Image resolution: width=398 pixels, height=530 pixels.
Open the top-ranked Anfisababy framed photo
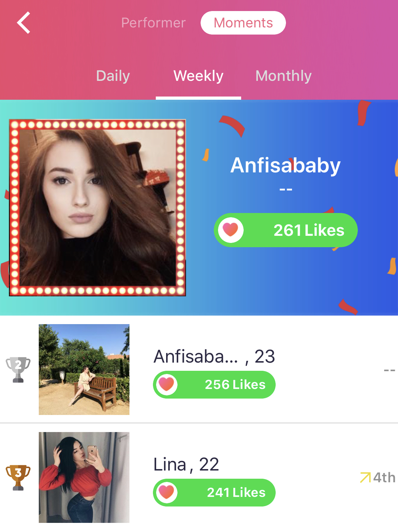97,208
